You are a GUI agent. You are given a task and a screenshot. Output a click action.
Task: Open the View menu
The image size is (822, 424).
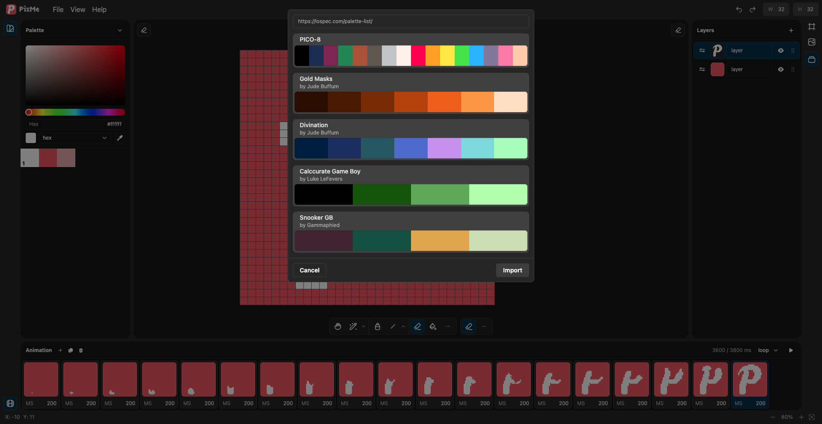[x=77, y=9]
